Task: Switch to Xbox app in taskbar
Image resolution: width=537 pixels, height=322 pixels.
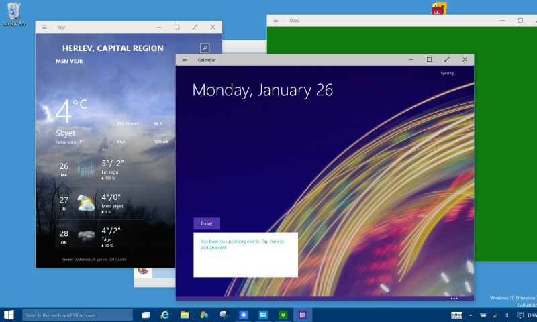Action: click(283, 315)
